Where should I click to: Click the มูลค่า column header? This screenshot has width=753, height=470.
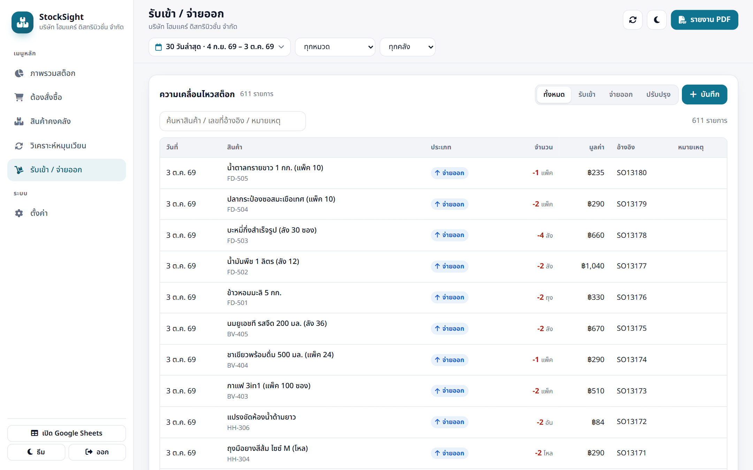[596, 147]
